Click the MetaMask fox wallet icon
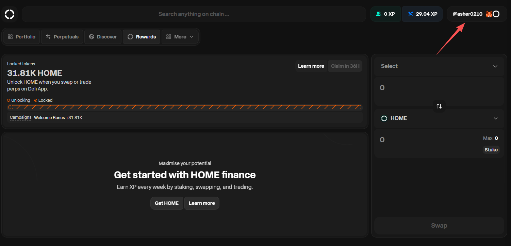Screen dimensions: 511x246 [x=489, y=14]
